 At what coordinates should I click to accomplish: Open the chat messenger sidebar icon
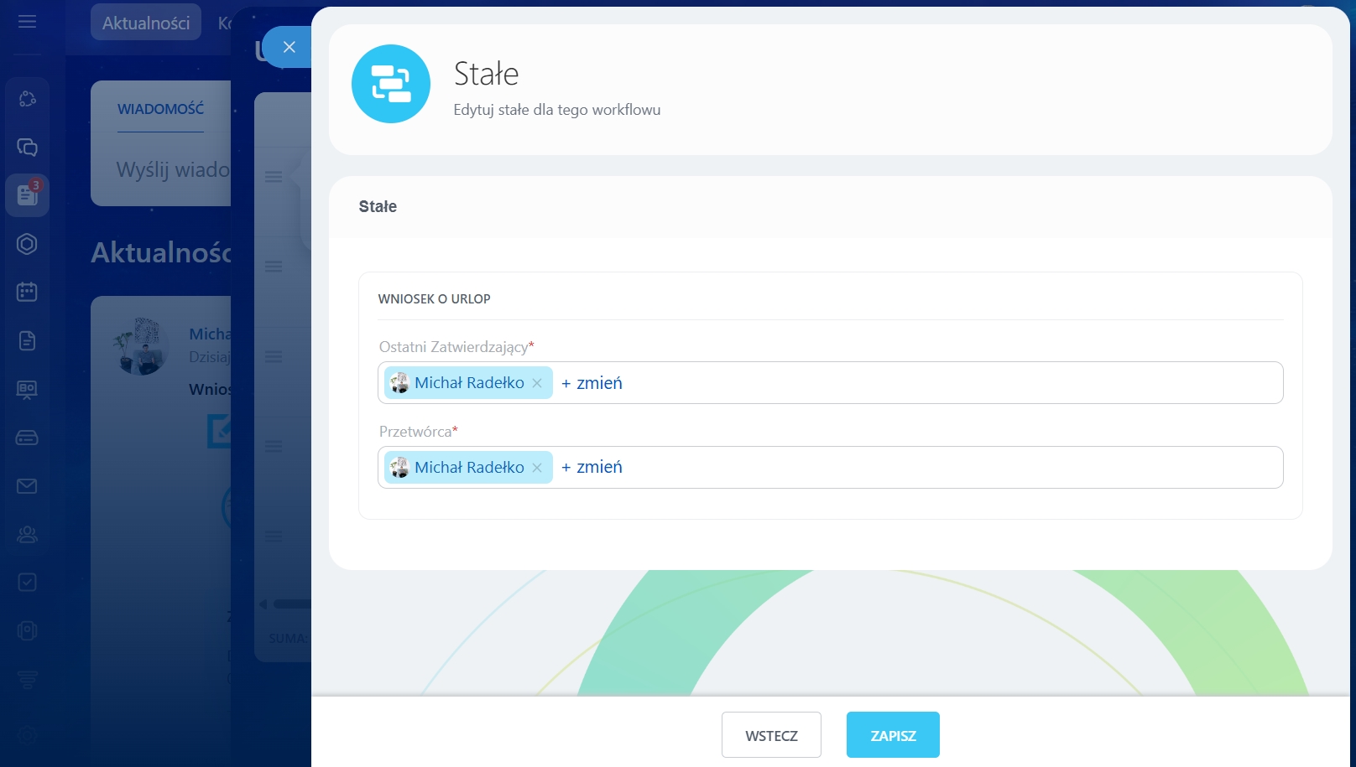tap(27, 148)
